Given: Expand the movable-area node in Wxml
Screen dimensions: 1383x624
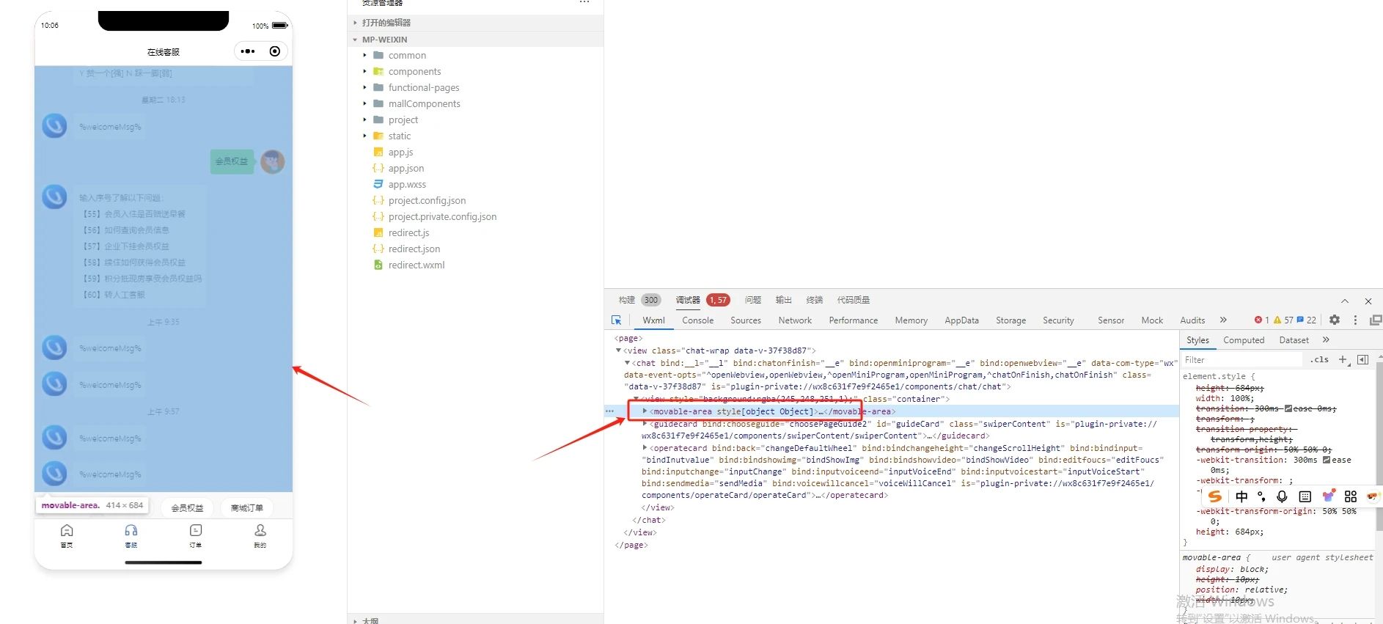Looking at the screenshot, I should pos(645,411).
